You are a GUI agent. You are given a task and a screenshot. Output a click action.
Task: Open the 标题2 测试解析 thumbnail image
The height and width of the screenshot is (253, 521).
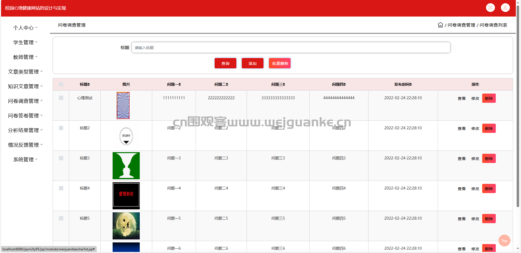click(x=126, y=136)
